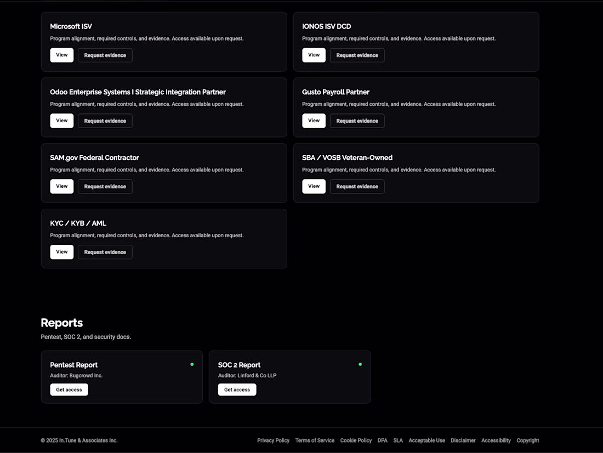Visit the Acceptable Use page
The image size is (603, 453).
point(426,440)
